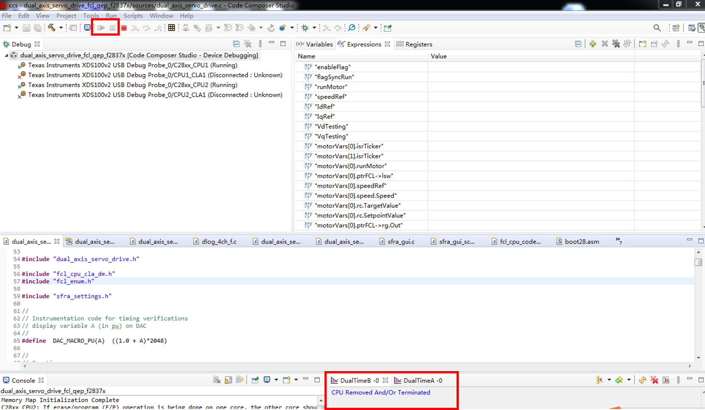Show hidden editor tabs list
This screenshot has height=410, width=705.
point(618,241)
